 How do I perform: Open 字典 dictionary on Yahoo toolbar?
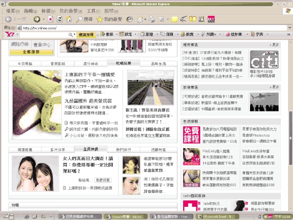[x=257, y=34]
